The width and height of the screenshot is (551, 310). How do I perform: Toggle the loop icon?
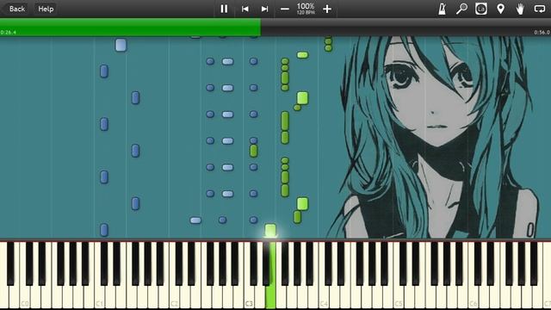[x=540, y=9]
